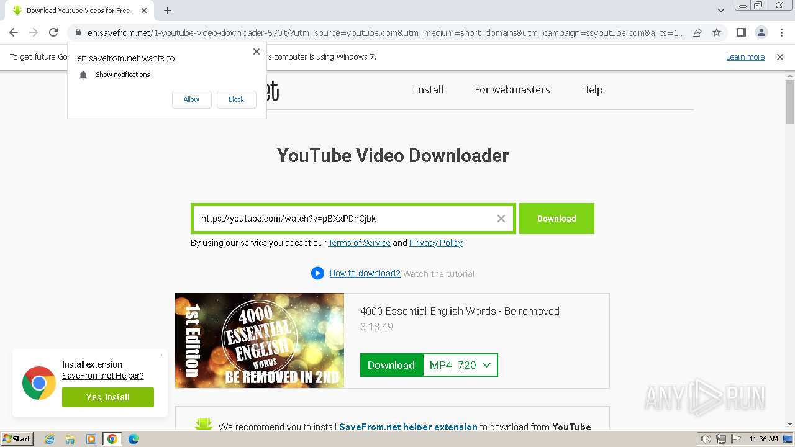
Task: Click the Chrome logo in extension popup
Action: pos(39,383)
